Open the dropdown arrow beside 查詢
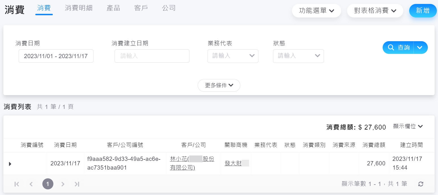 [x=420, y=47]
